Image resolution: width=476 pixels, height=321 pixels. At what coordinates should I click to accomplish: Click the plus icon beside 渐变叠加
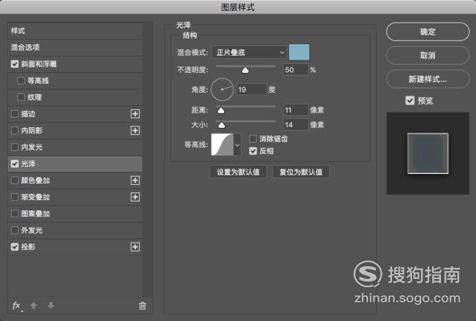point(135,197)
